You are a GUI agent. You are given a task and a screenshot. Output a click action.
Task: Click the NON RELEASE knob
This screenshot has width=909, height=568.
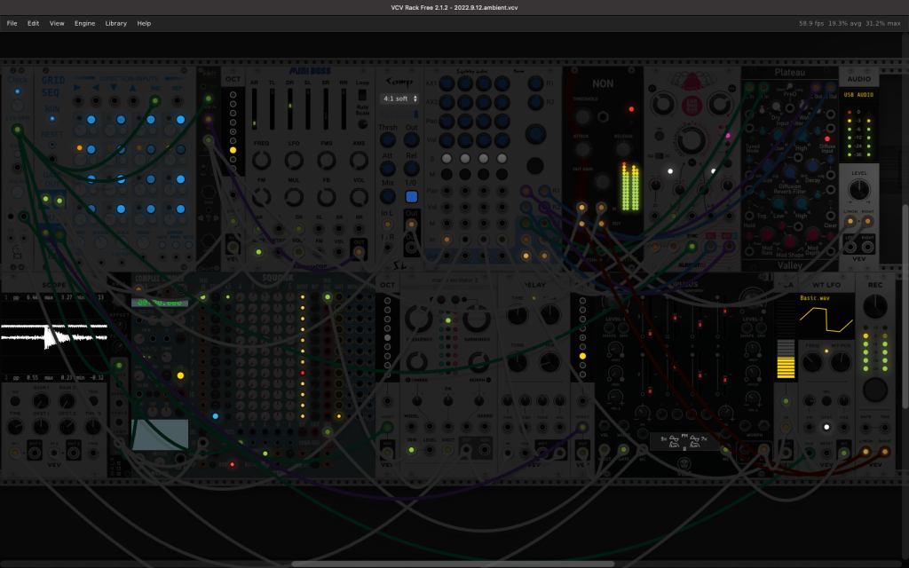point(622,149)
